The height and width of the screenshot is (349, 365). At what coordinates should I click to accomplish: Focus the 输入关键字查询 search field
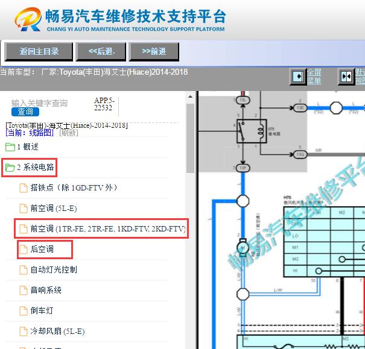tap(40, 103)
